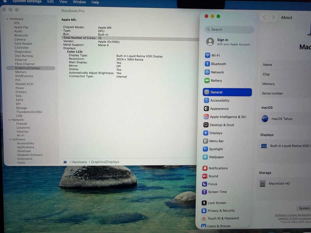Click the Resolution value 3024 x 1964 Retina
The image size is (311, 233).
coord(130,60)
